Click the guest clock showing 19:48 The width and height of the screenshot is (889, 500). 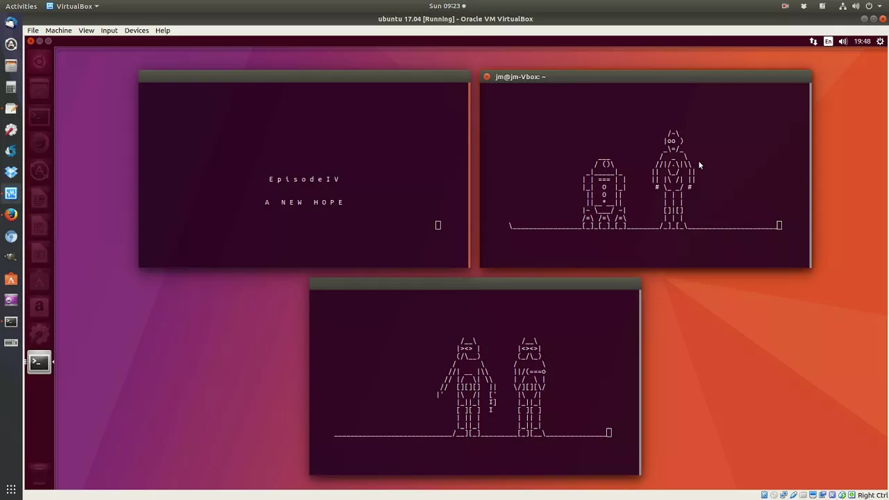tap(862, 42)
